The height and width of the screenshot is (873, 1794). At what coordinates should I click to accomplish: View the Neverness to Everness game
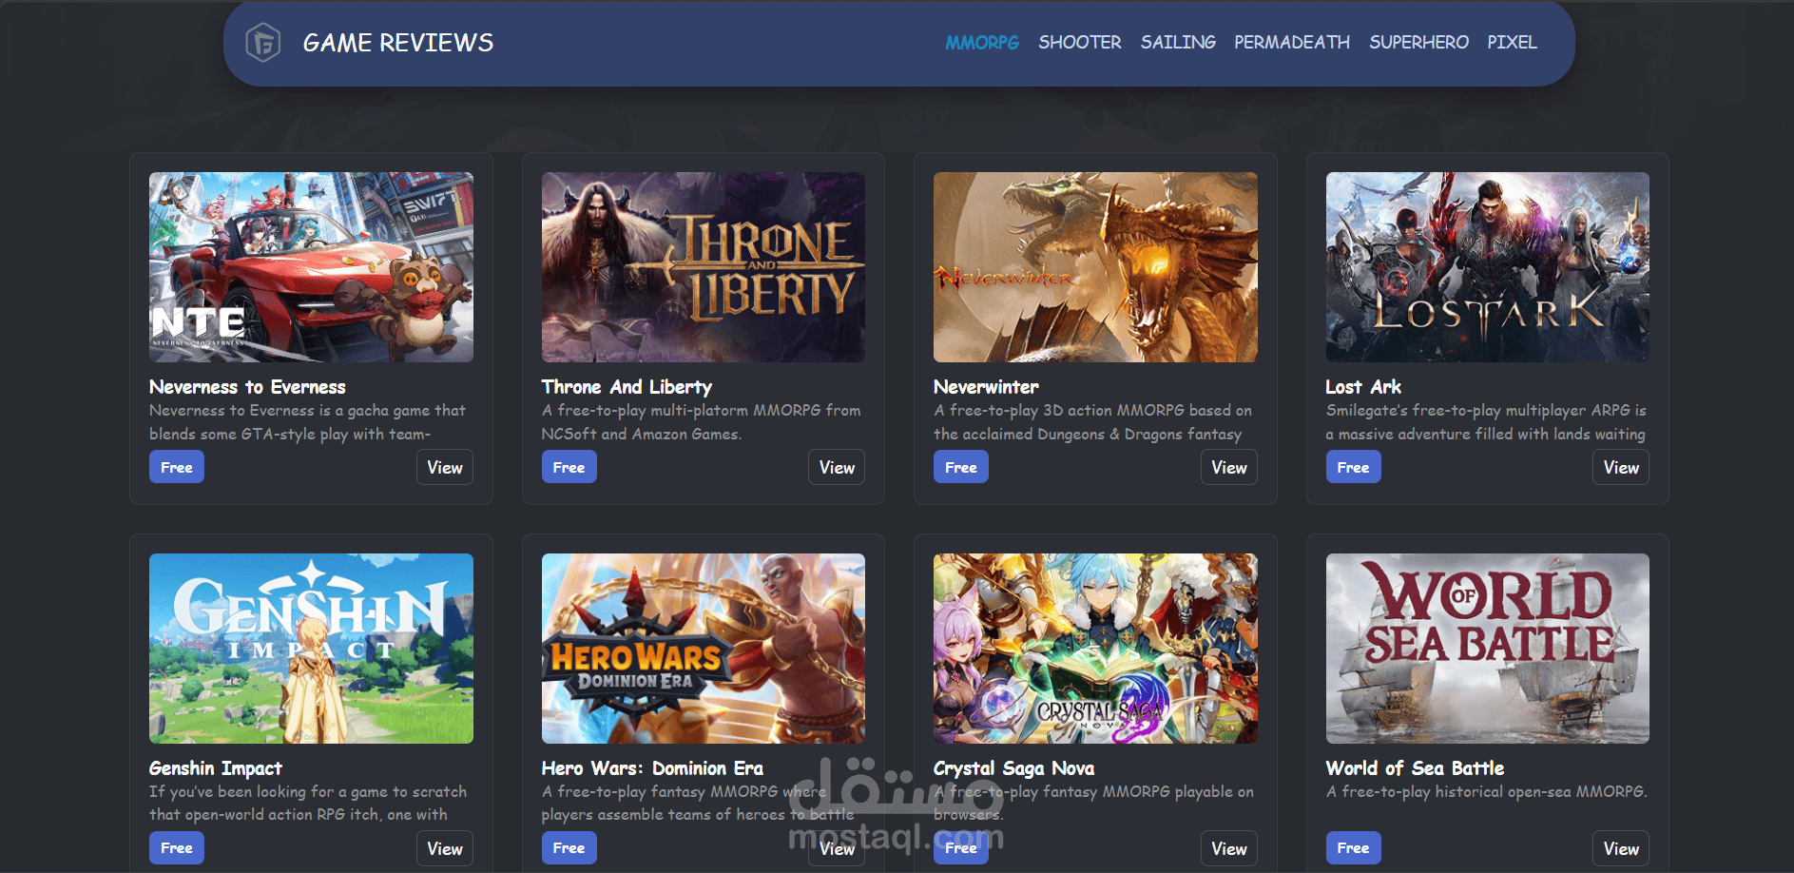pyautogui.click(x=445, y=467)
